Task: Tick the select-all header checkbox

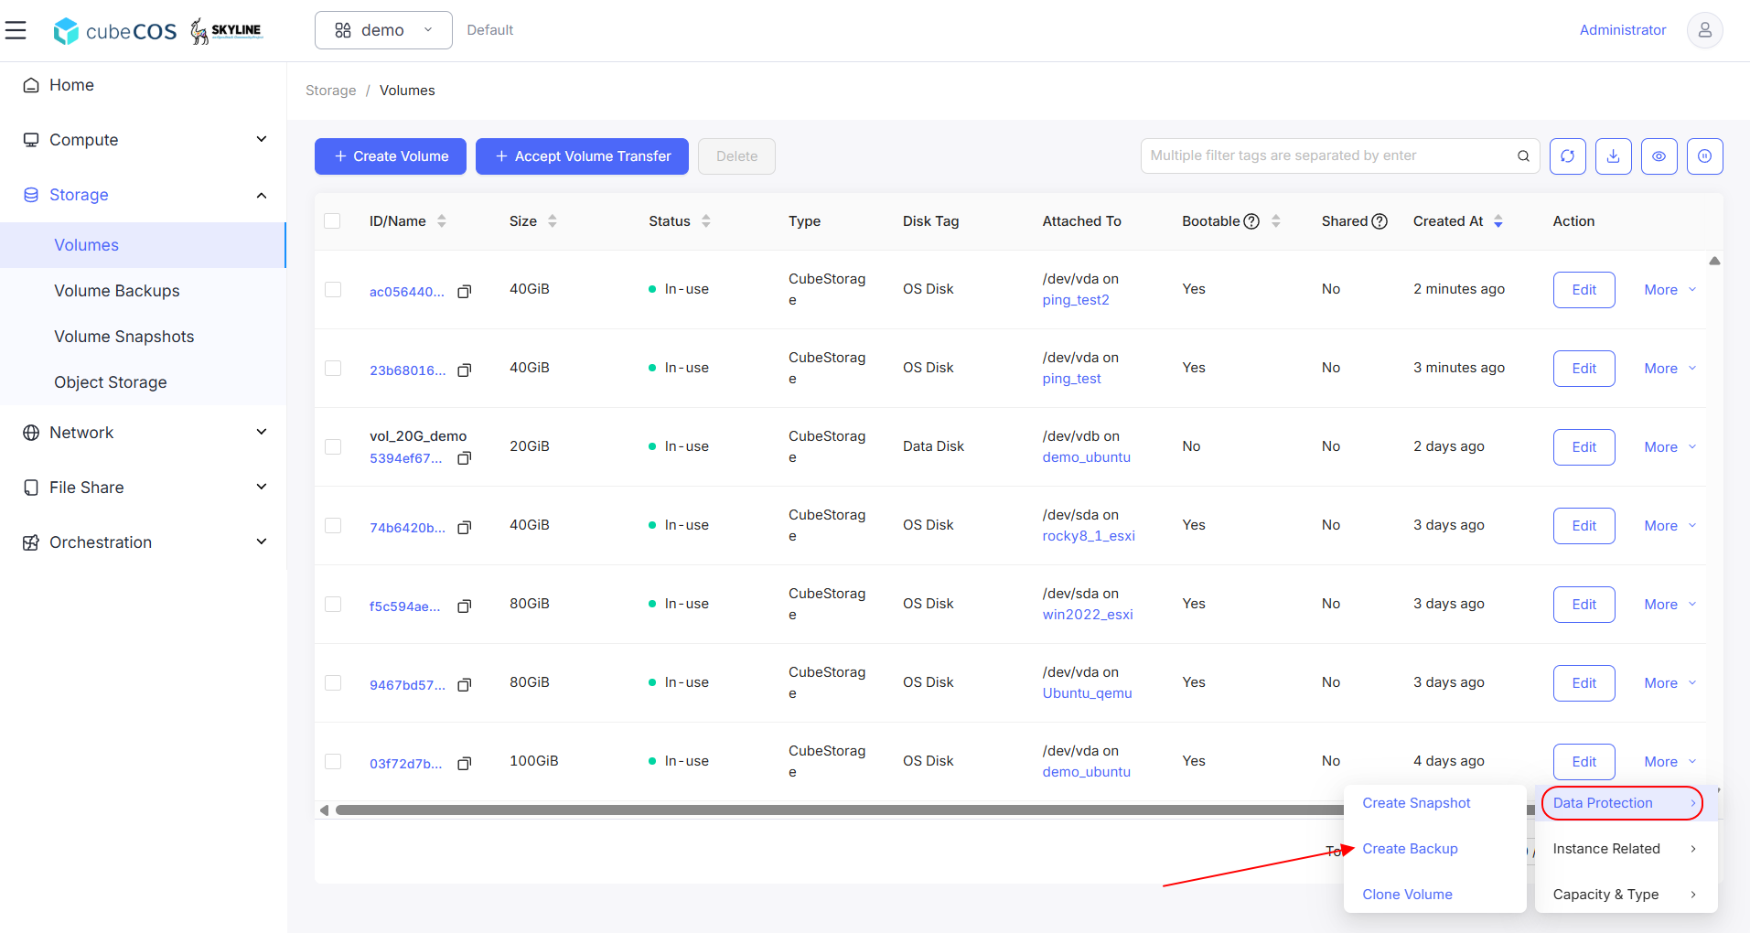Action: pos(332,220)
